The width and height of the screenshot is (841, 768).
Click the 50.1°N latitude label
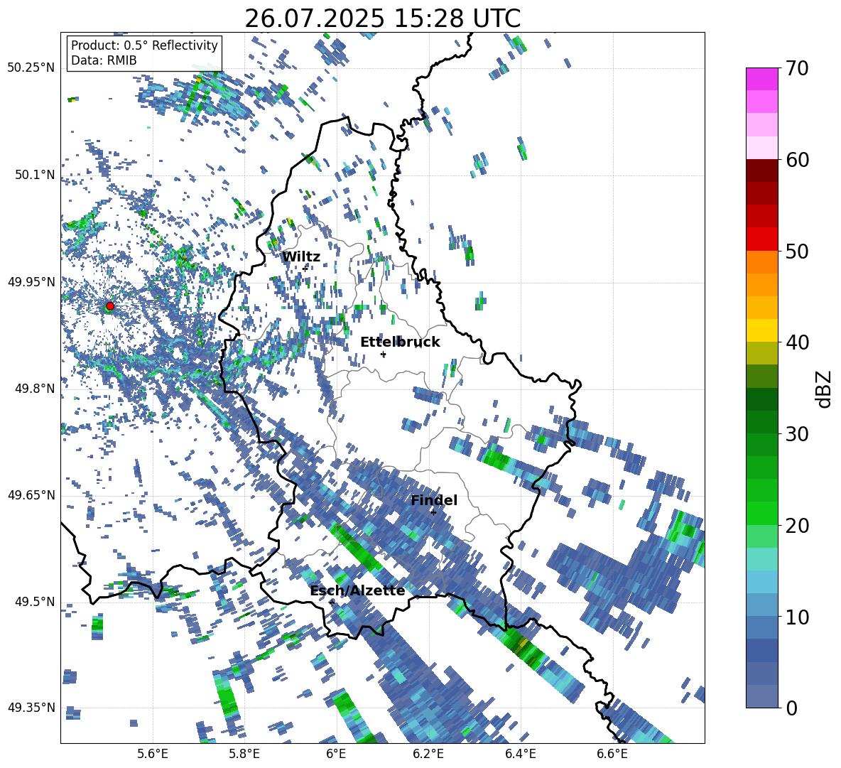click(35, 175)
